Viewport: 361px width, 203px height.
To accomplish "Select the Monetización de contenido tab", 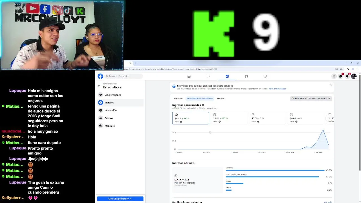I will pyautogui.click(x=200, y=99).
